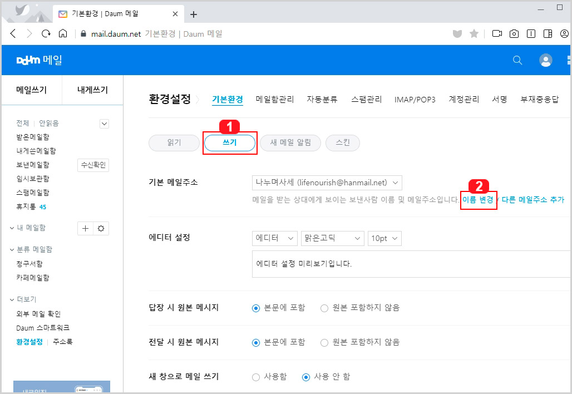Click 다른 메일주소 추가 link
This screenshot has height=394, width=572.
[x=532, y=200]
